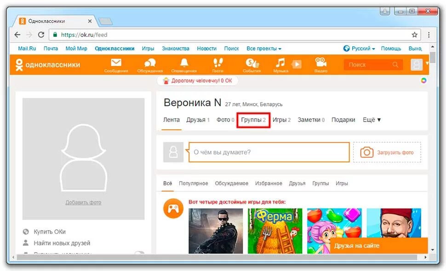This screenshot has width=446, height=271.
Task: Click the Почта top link
Action: coord(51,49)
